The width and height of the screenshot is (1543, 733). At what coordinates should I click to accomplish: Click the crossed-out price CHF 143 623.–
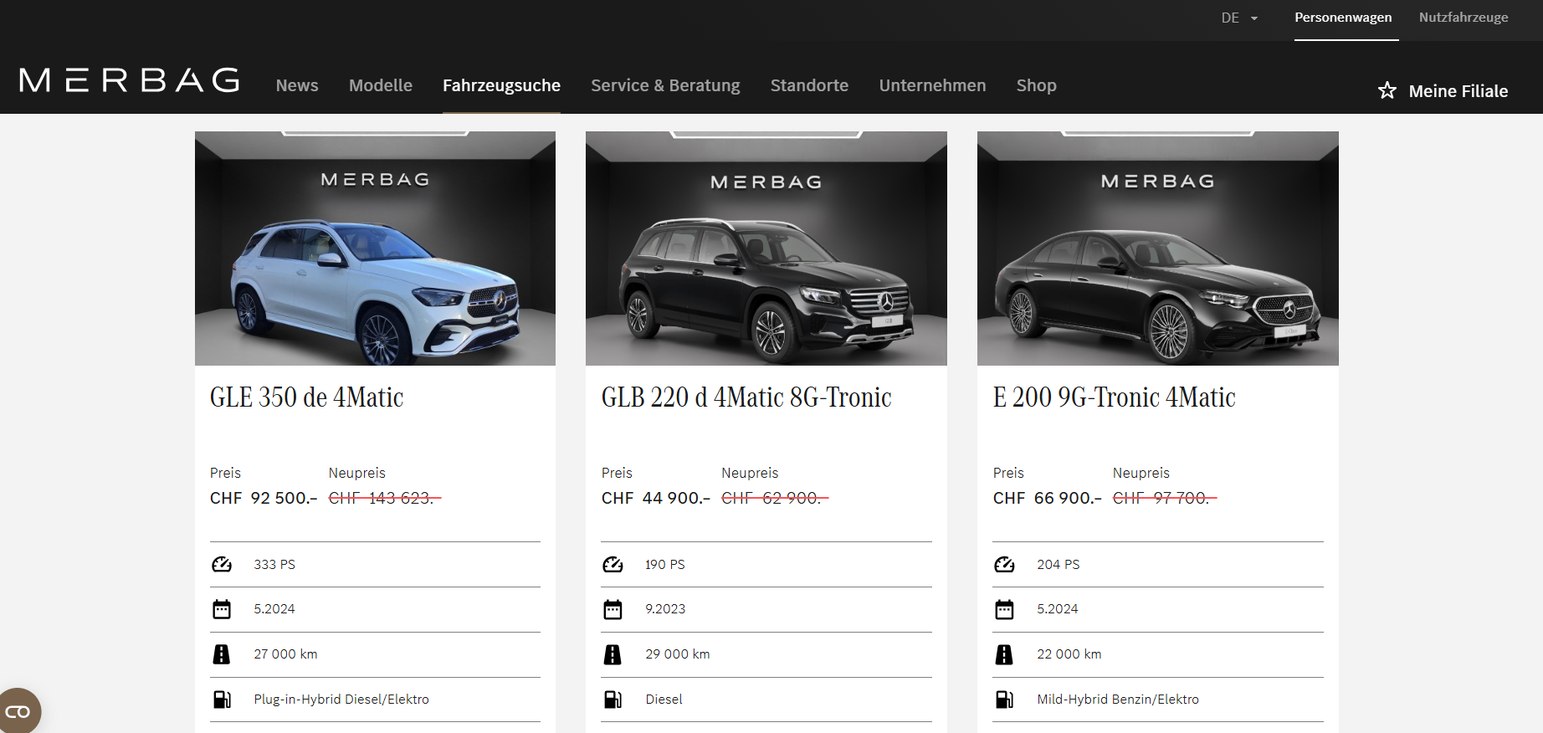[x=385, y=498]
